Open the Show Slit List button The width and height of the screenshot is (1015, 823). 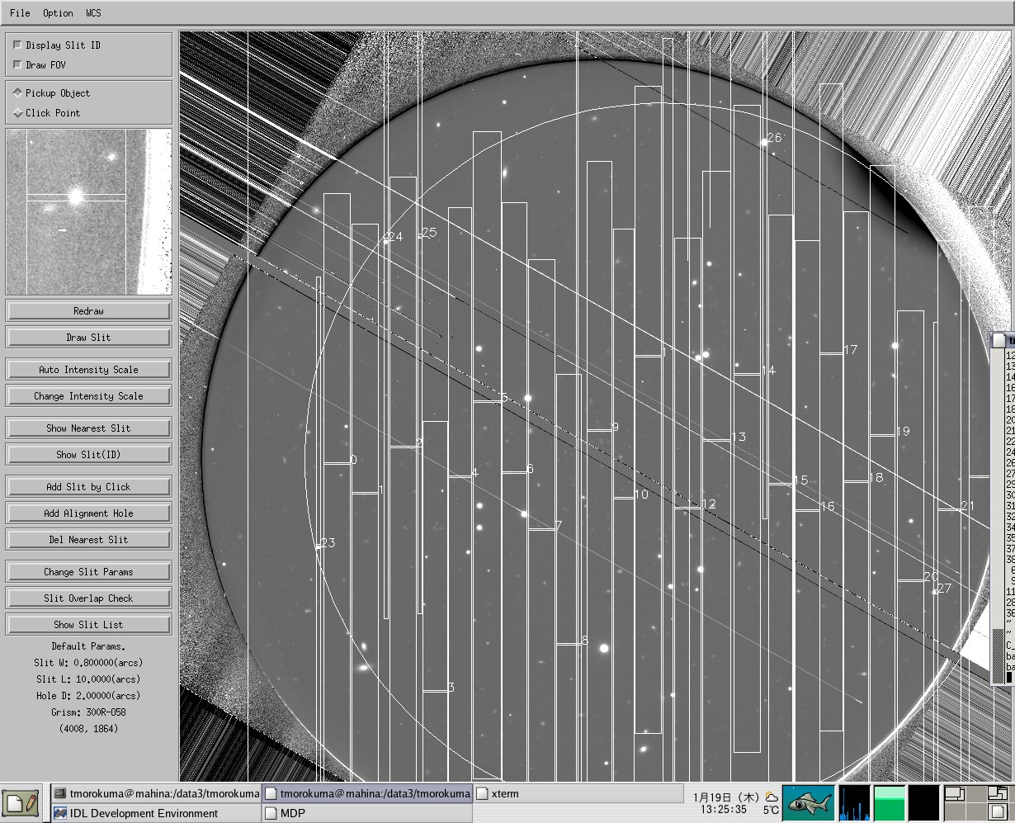coord(88,625)
